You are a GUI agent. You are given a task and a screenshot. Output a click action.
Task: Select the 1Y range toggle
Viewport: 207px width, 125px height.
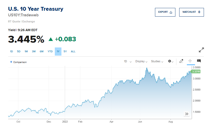click(x=58, y=52)
